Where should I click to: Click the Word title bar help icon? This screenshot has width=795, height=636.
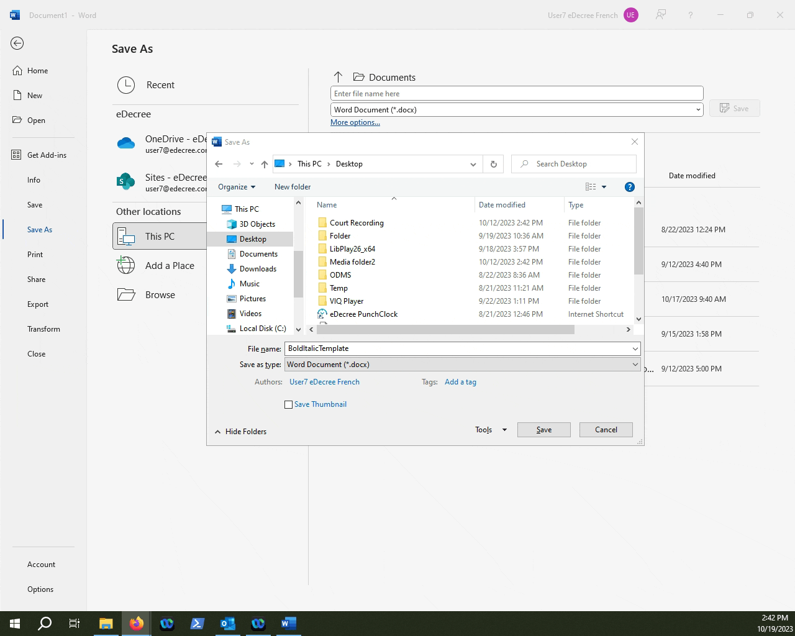click(x=690, y=15)
